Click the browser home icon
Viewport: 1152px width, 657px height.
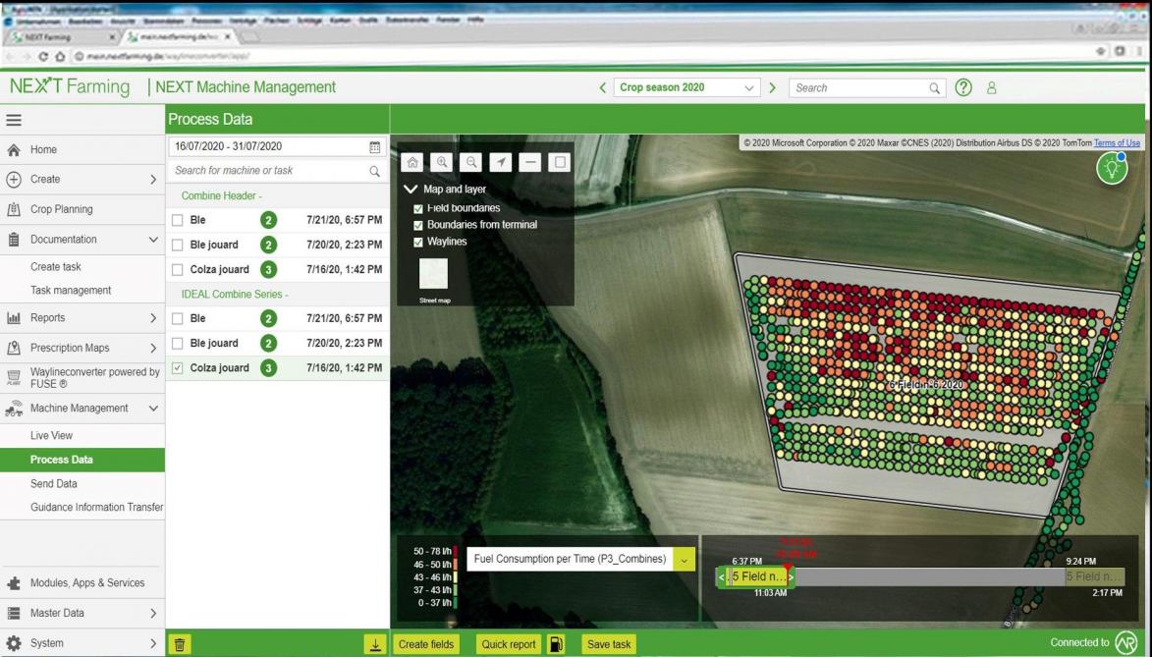[x=60, y=57]
